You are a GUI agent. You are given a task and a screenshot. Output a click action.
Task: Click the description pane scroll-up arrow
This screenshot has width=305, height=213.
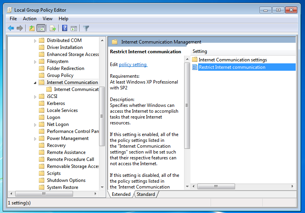coord(187,59)
